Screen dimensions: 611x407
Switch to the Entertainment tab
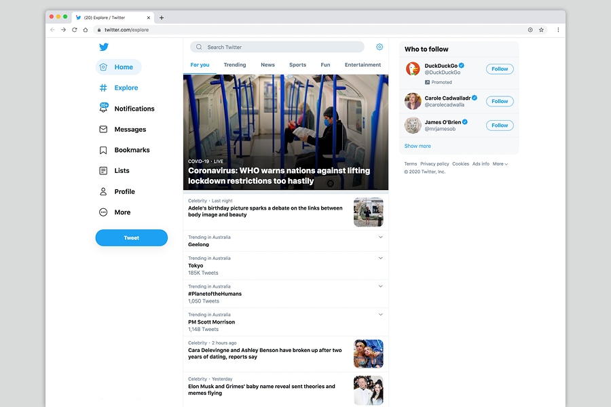pos(363,64)
